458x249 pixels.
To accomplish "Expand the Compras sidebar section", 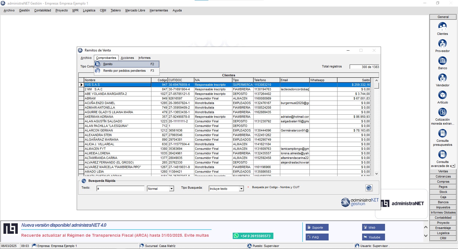I will coord(443,182).
